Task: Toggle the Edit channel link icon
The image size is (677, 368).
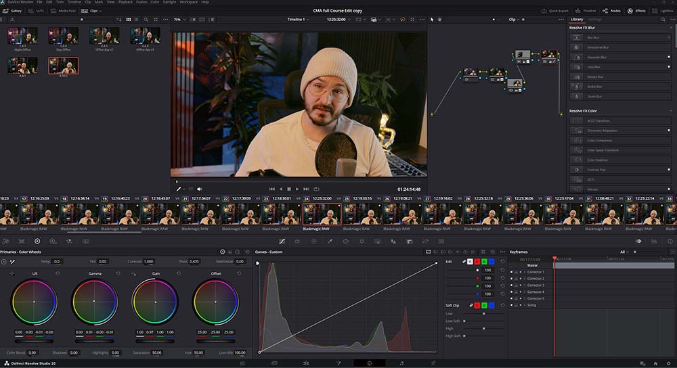Action: (x=464, y=262)
